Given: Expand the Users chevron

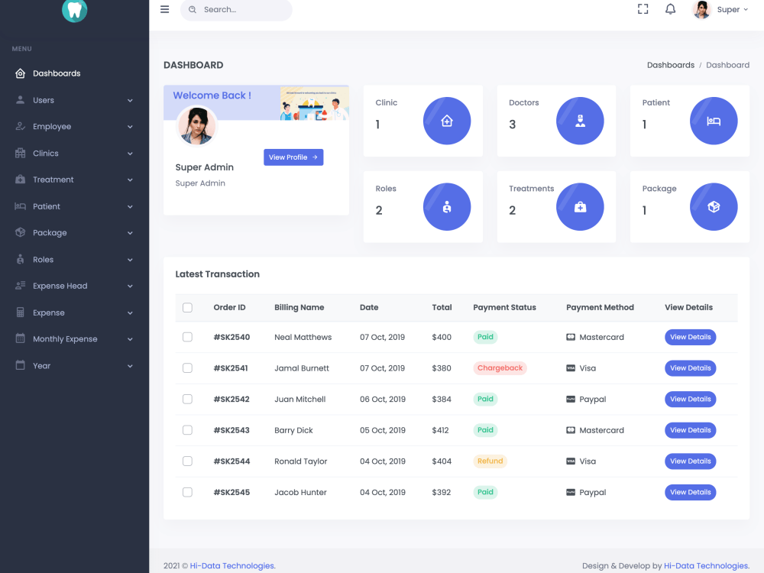Looking at the screenshot, I should point(130,100).
